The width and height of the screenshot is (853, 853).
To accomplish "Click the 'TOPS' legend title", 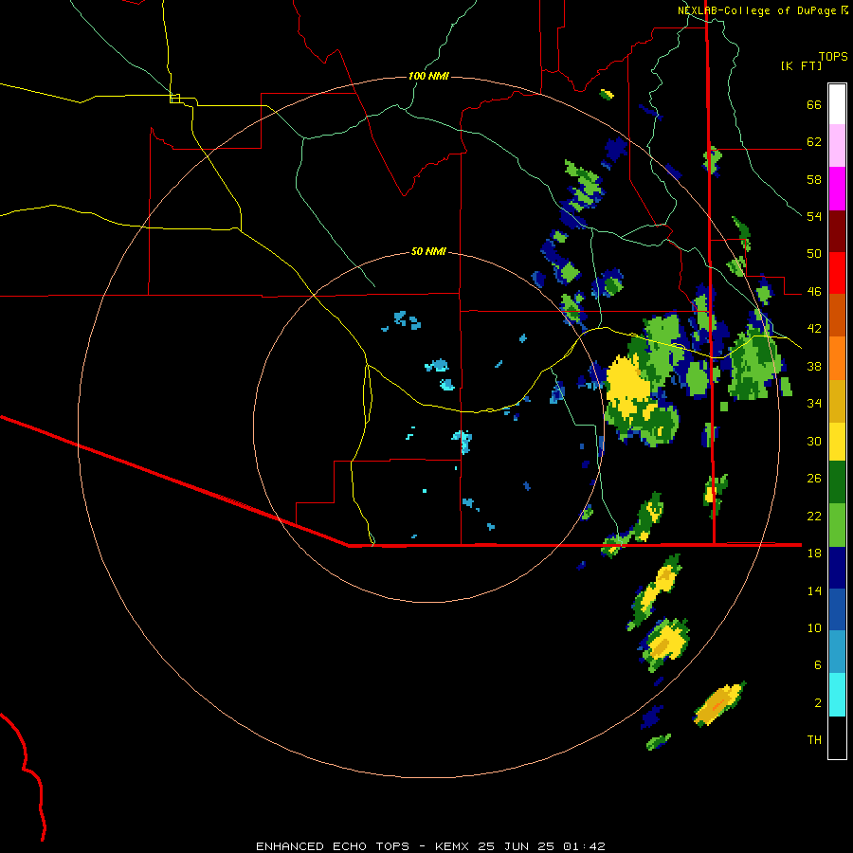I will (x=833, y=57).
